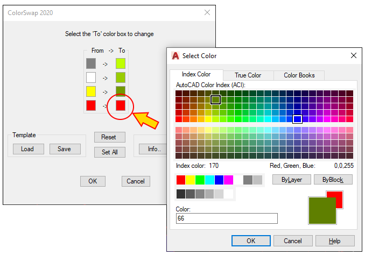Select the Index Color tab
Screen dimensions: 365x255
196,74
